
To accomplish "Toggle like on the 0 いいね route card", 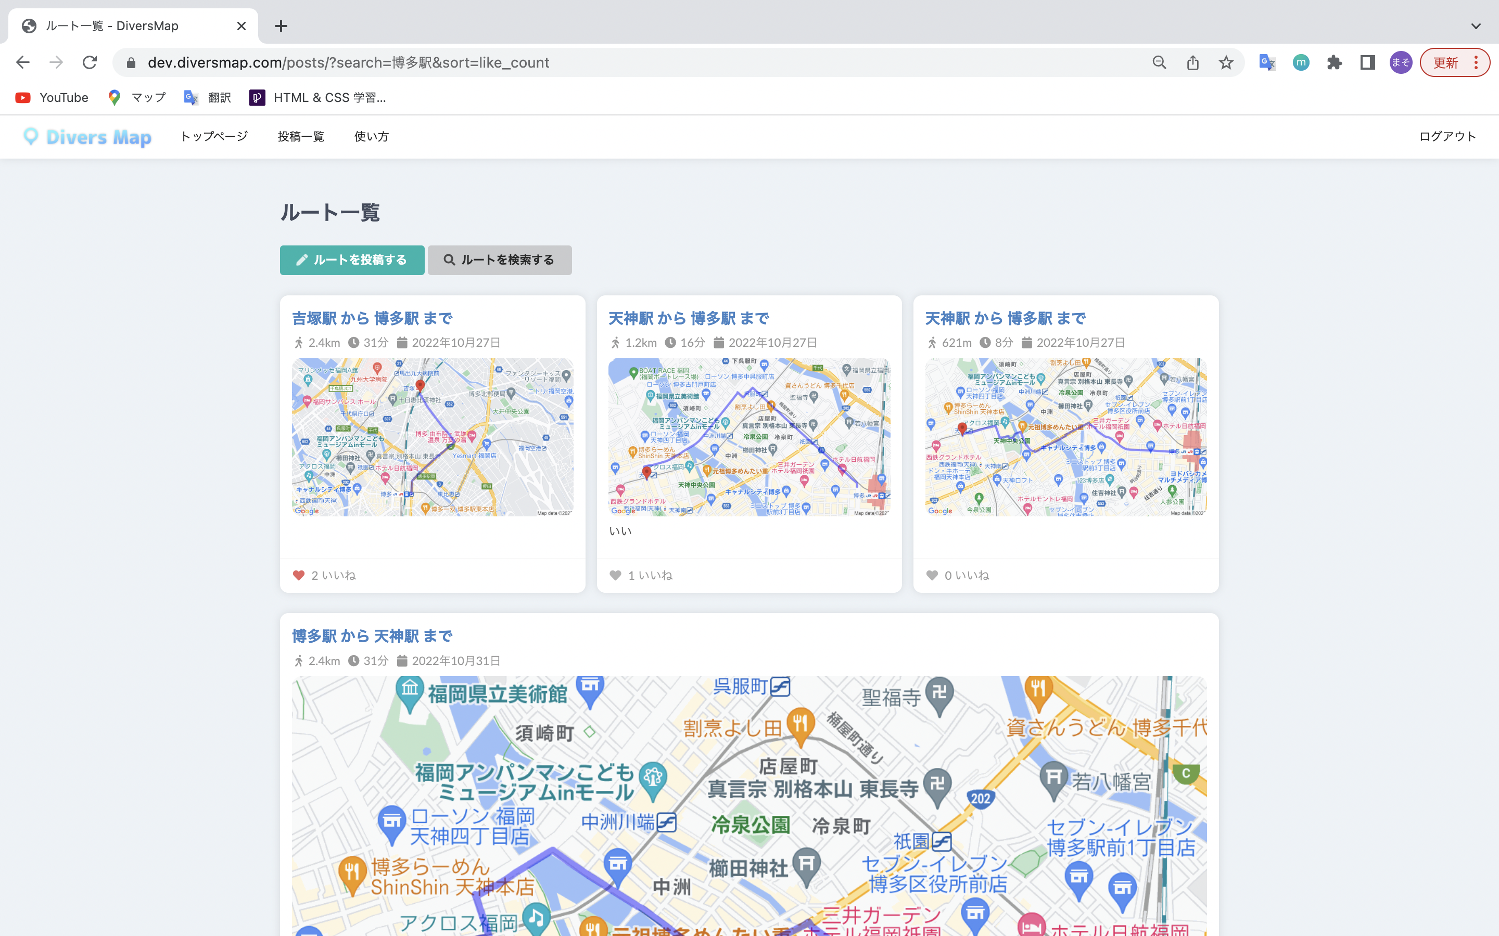I will [x=932, y=575].
